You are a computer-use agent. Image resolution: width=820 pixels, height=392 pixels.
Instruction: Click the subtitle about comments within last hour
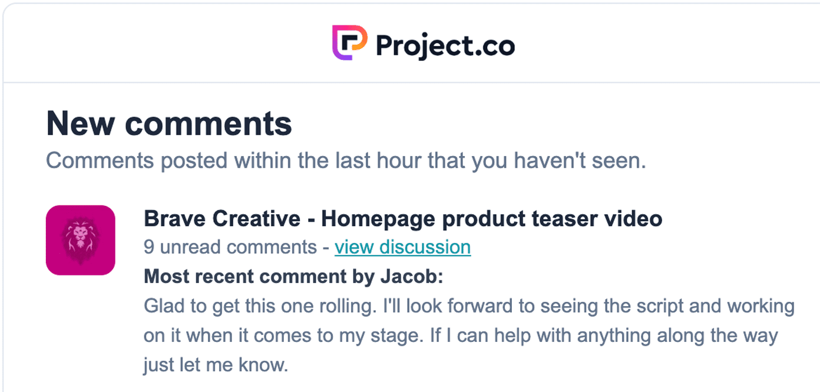[346, 161]
